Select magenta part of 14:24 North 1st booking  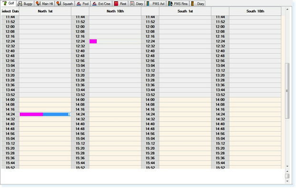31,115
